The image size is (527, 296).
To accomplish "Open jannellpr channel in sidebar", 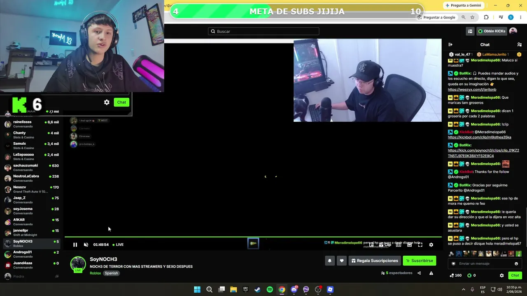I will 31,232.
